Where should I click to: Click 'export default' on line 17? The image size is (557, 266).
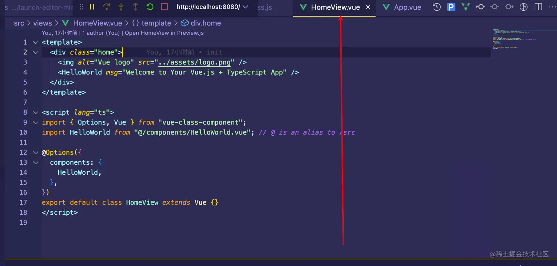click(70, 202)
